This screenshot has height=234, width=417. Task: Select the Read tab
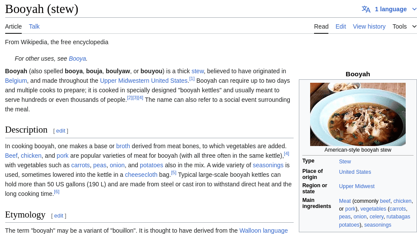pyautogui.click(x=321, y=26)
